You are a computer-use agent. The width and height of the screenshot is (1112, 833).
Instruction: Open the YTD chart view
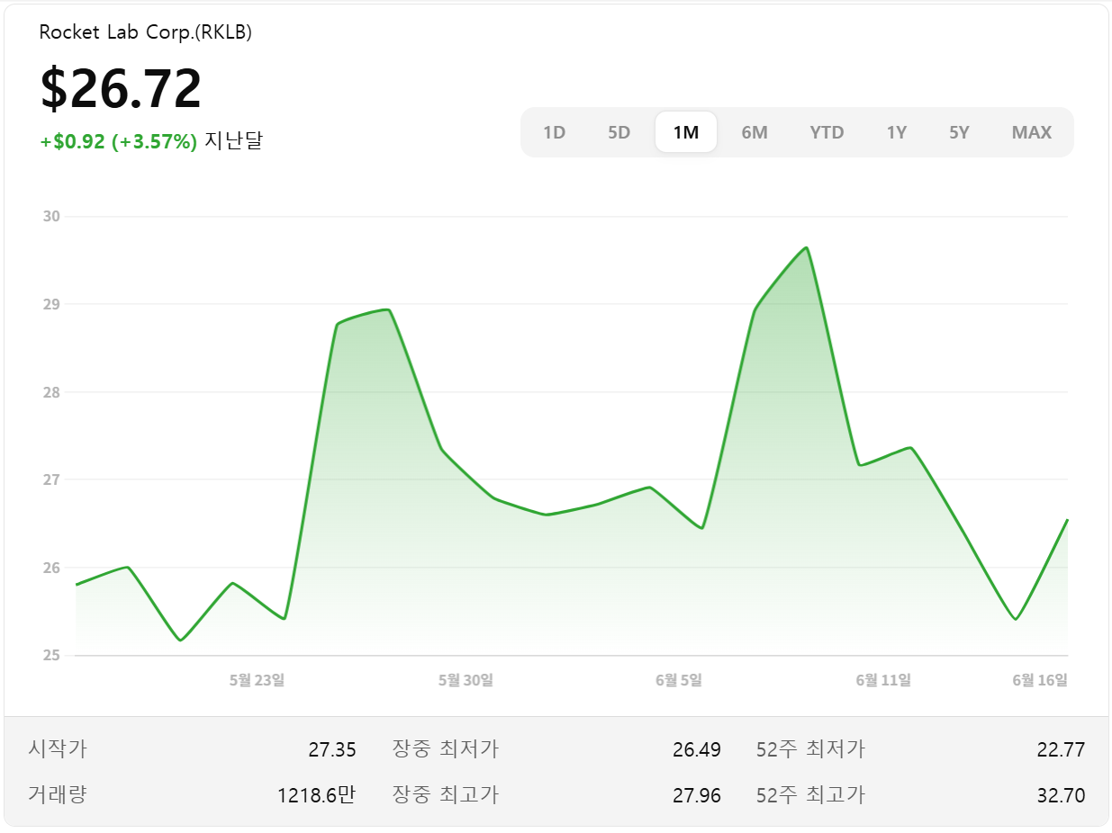[x=826, y=131]
